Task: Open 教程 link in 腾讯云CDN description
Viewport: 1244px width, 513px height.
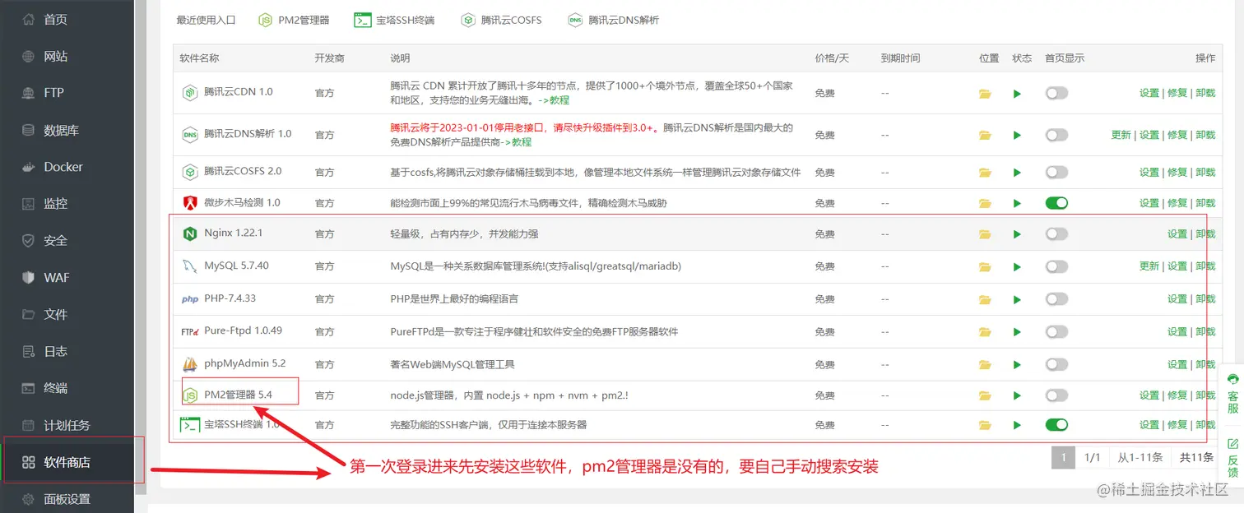Action: [559, 100]
